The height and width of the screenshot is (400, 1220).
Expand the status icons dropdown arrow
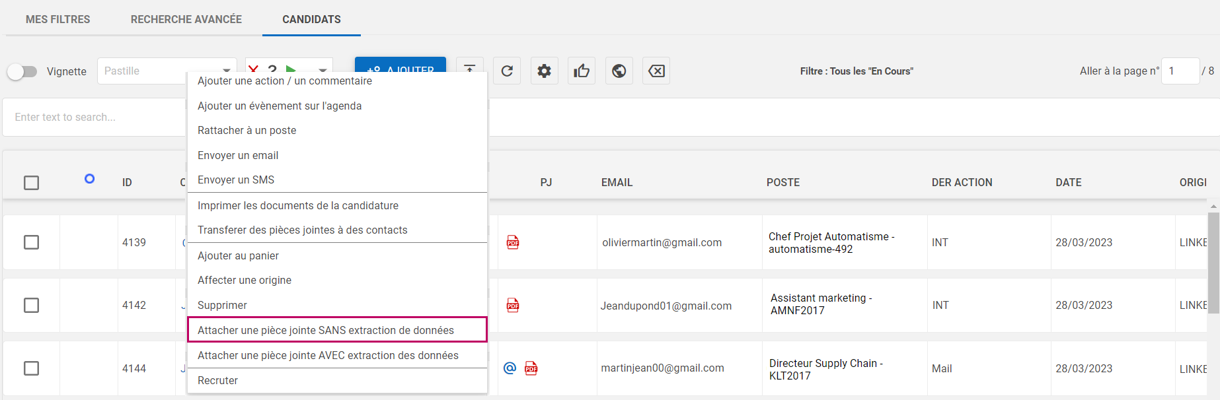323,69
